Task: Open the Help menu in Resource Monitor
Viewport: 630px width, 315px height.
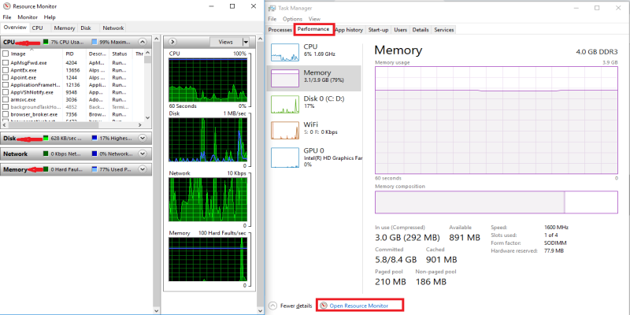Action: coord(50,17)
